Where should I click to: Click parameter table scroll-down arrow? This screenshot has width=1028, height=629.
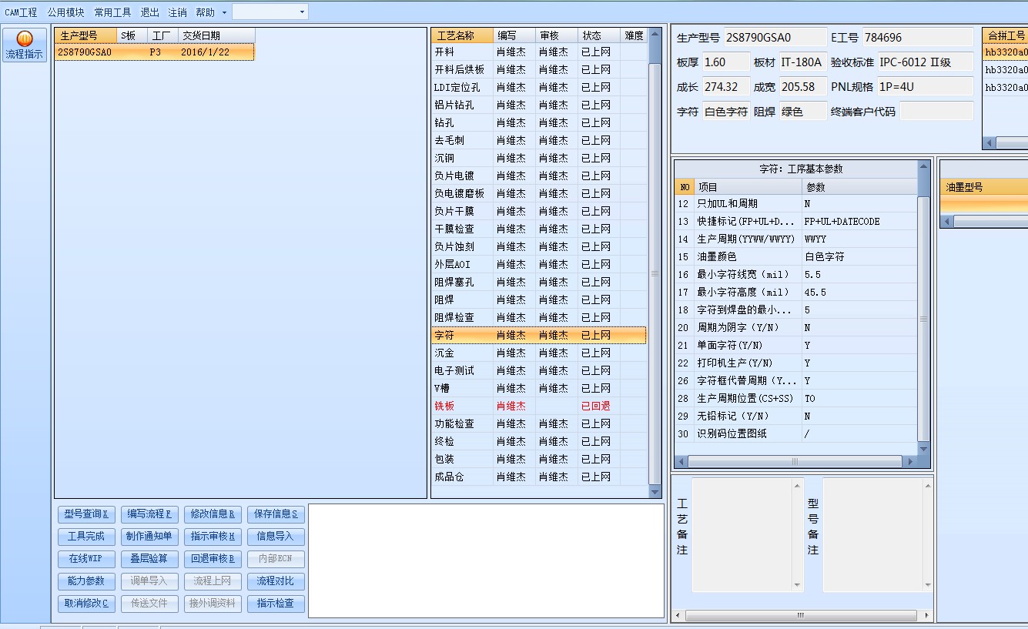click(924, 447)
